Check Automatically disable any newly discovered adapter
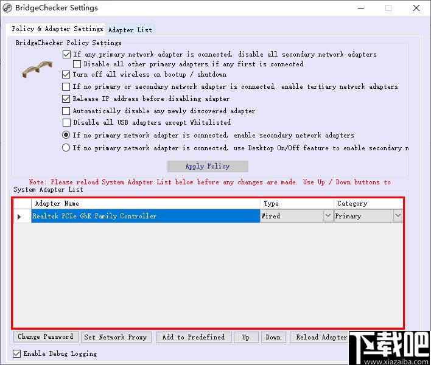The width and height of the screenshot is (431, 365). pos(66,111)
